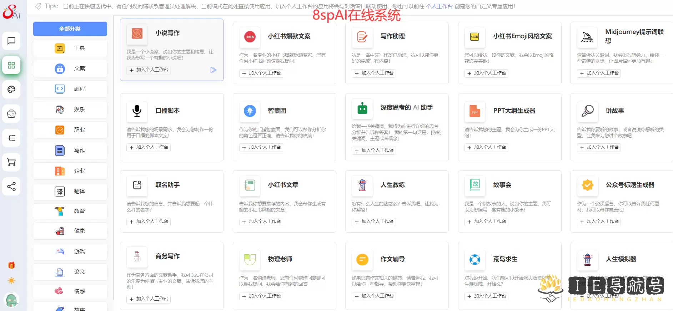Add 深度思考的 AI 助手 to workbench
Screen dimensions: 673x311
pos(374,151)
